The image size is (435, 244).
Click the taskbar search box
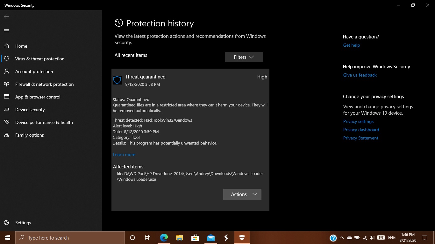pyautogui.click(x=70, y=238)
